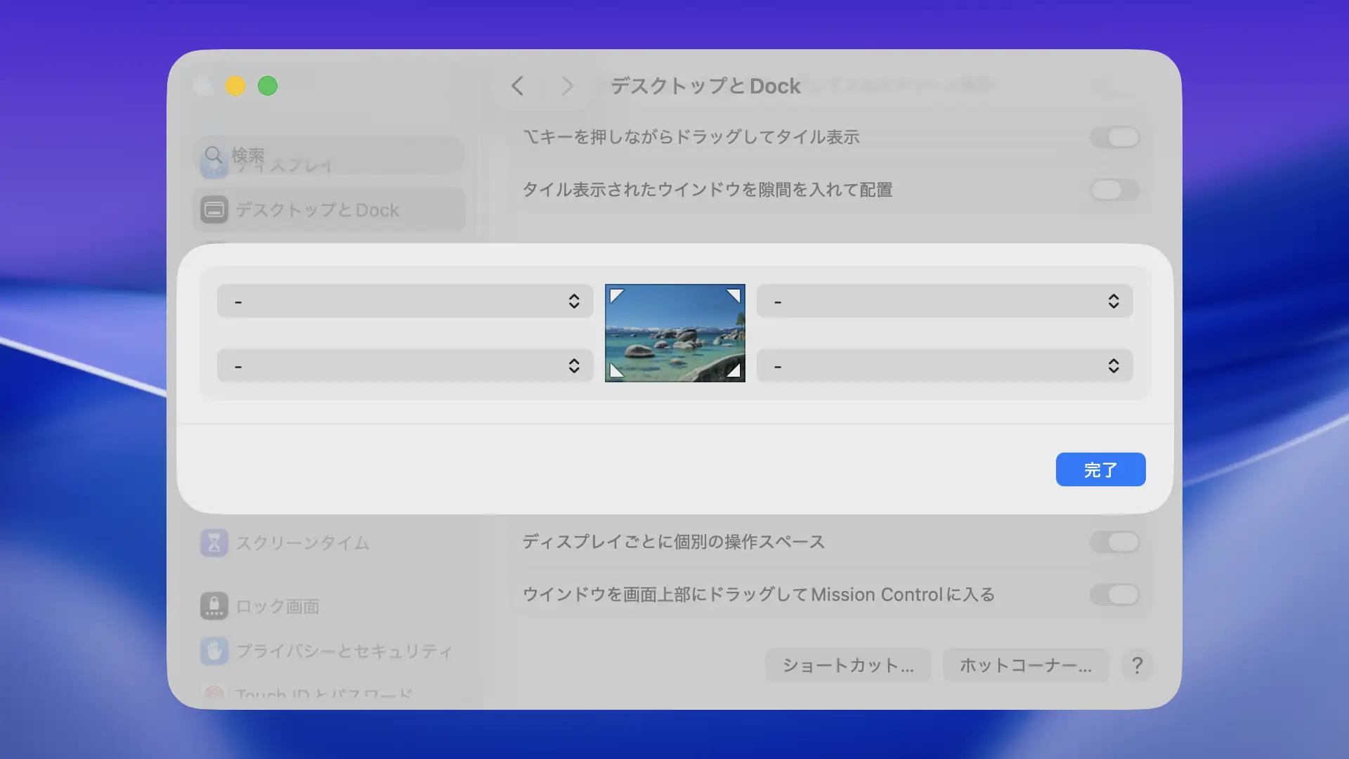Click the back chevron in title bar
The height and width of the screenshot is (759, 1349).
(x=518, y=86)
